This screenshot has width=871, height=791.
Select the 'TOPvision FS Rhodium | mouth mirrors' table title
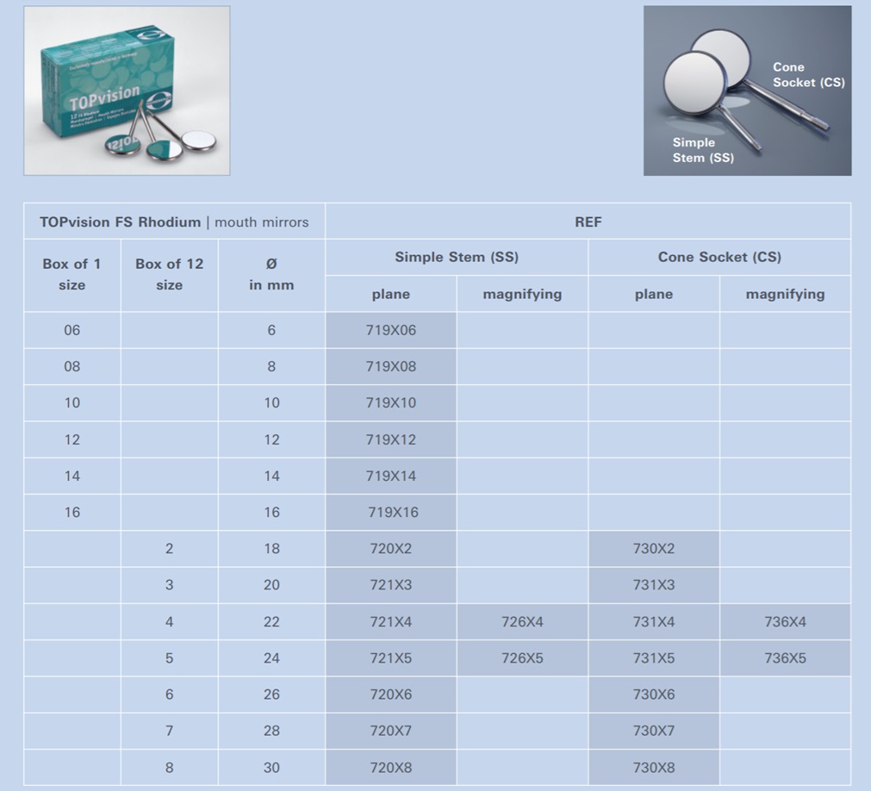(x=174, y=222)
